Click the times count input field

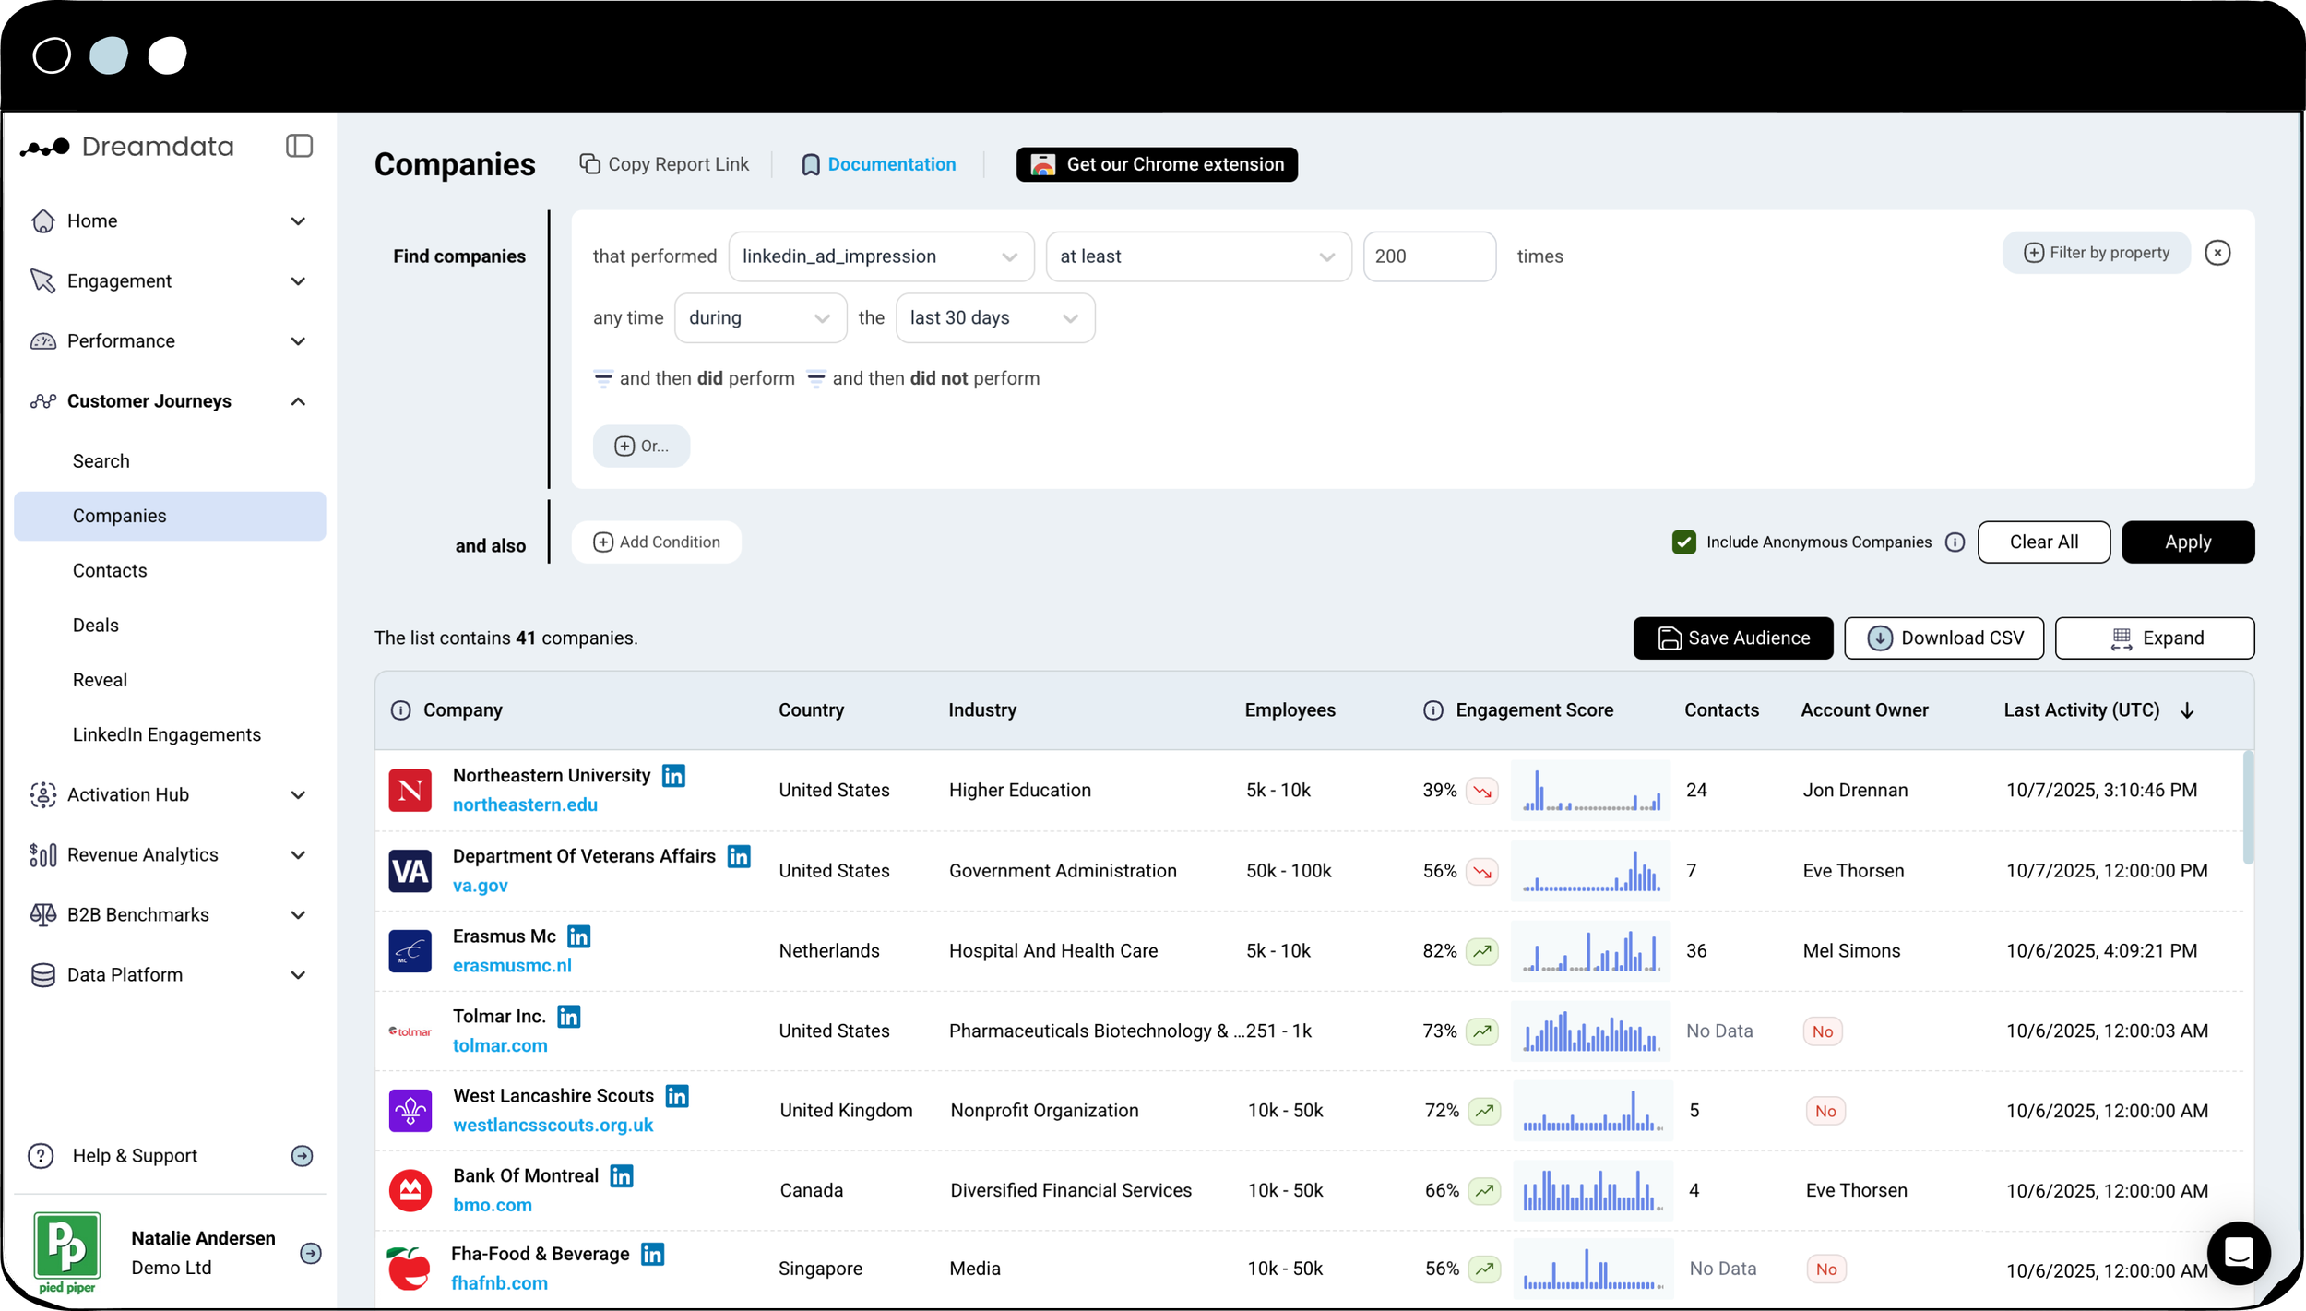1428,256
